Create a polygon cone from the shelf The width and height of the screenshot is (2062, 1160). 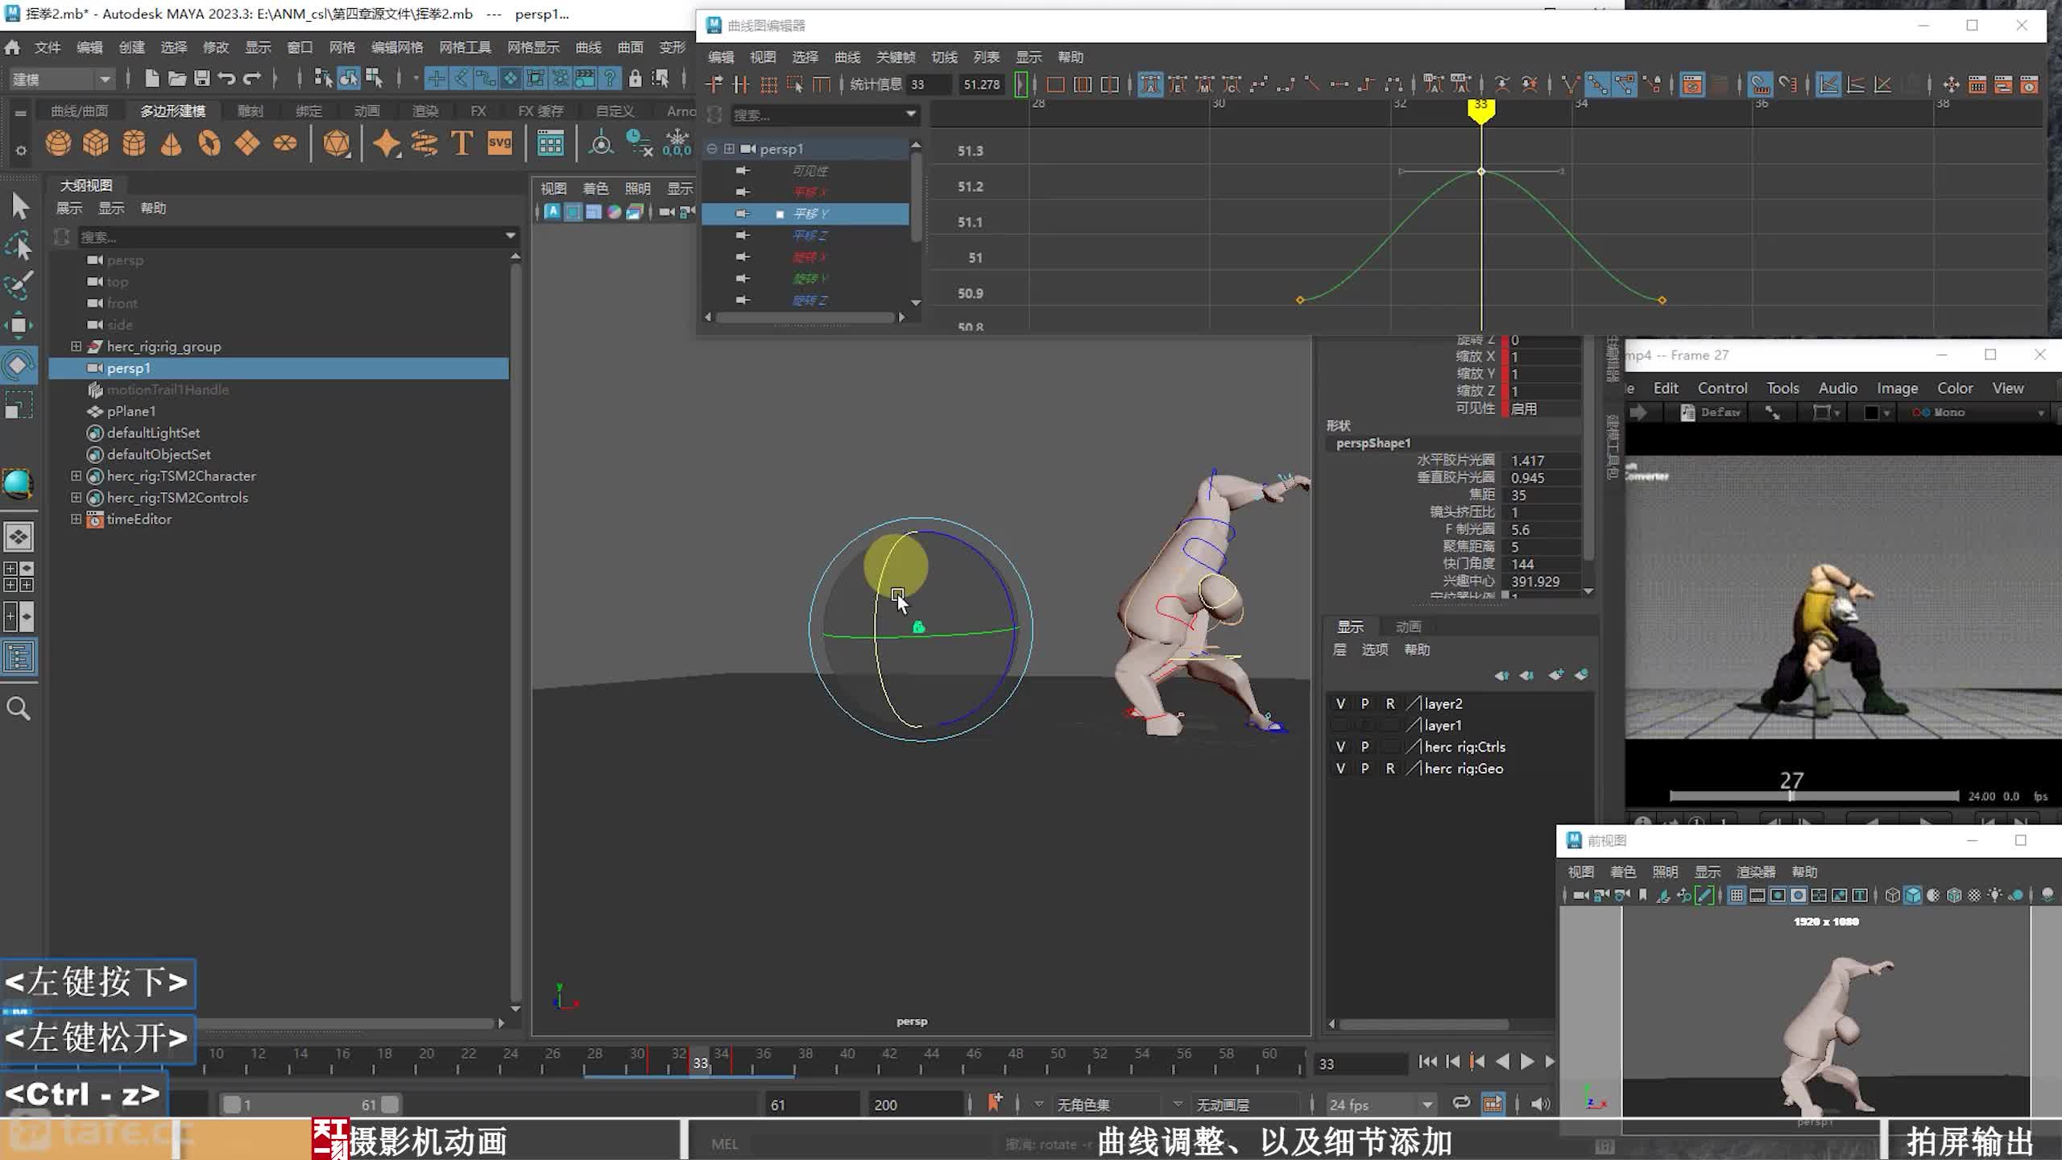171,143
